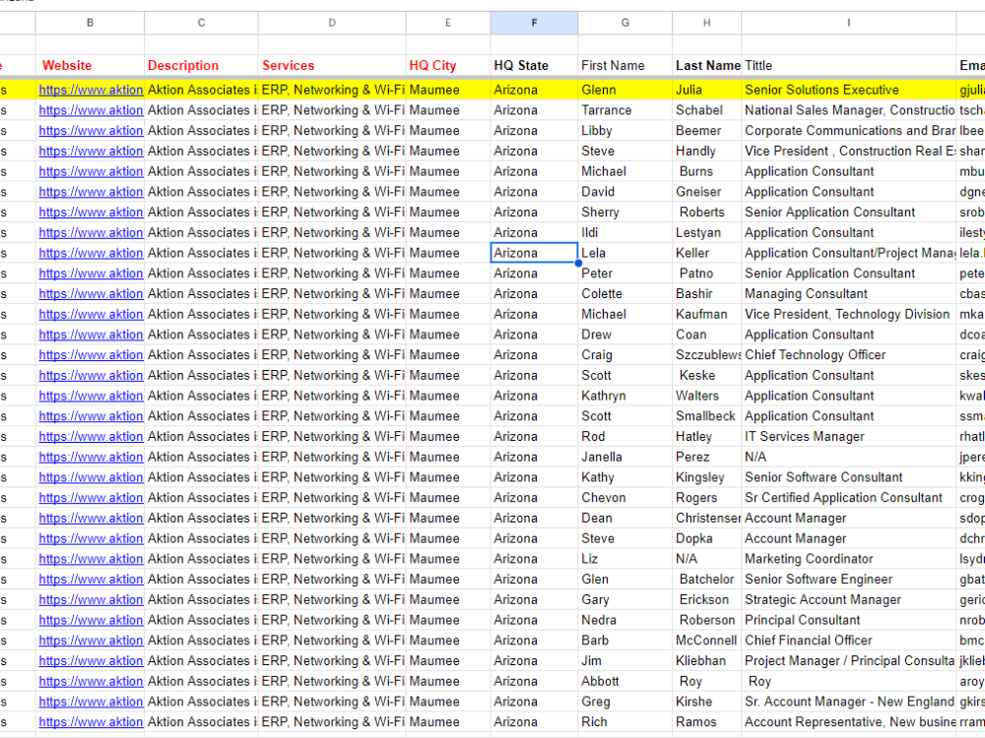Select the first name cell Drew
The width and height of the screenshot is (985, 738).
(625, 335)
